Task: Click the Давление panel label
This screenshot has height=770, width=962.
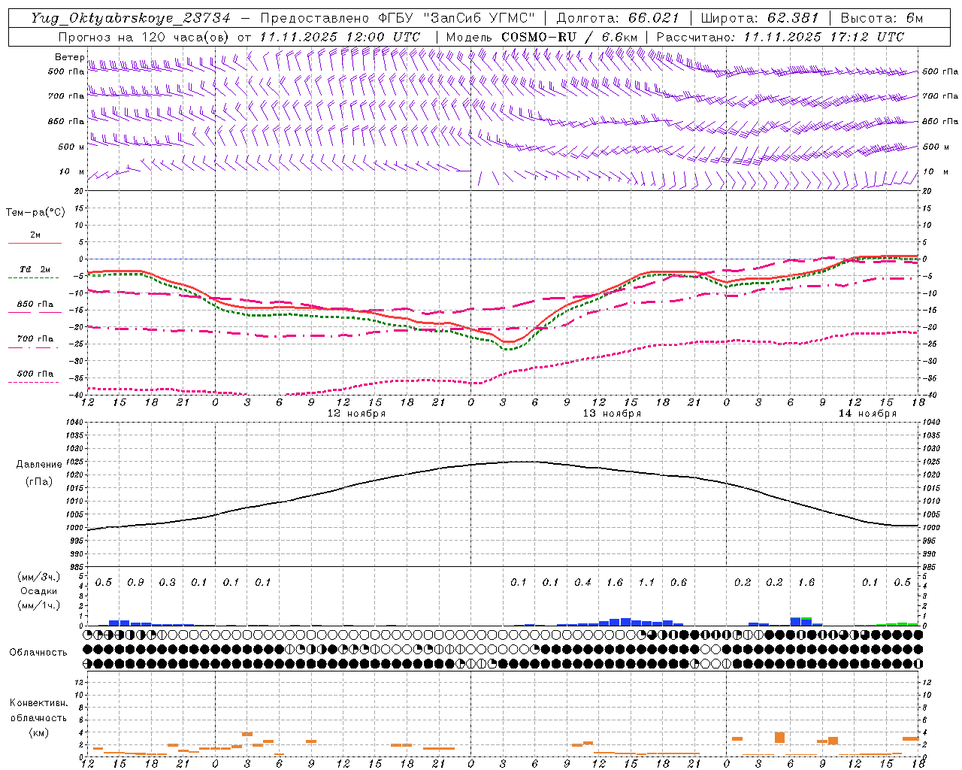Action: pyautogui.click(x=39, y=465)
